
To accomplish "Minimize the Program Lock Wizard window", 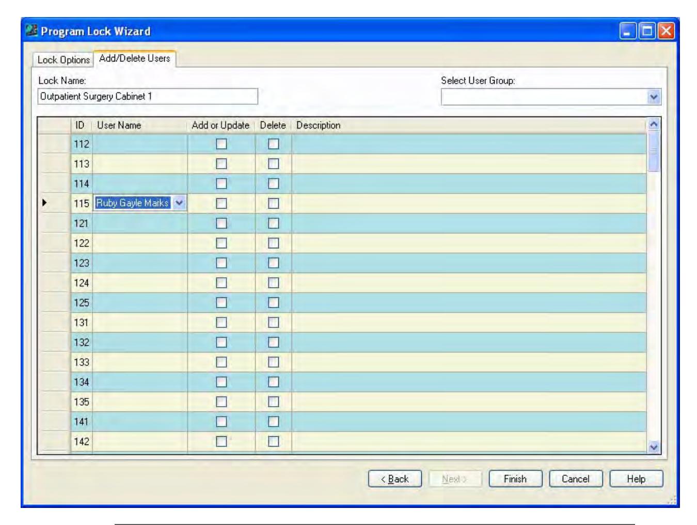I will tap(628, 31).
